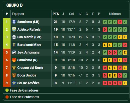Viewport: 130px width, 103px height.
Task: Click the Atlético Rafaela team crest
Action: pyautogui.click(x=14, y=30)
